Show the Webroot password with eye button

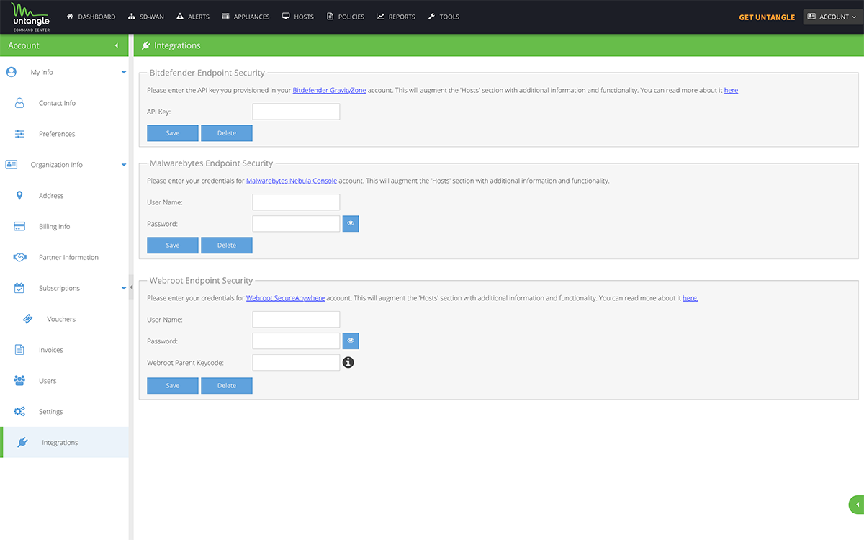(x=351, y=341)
